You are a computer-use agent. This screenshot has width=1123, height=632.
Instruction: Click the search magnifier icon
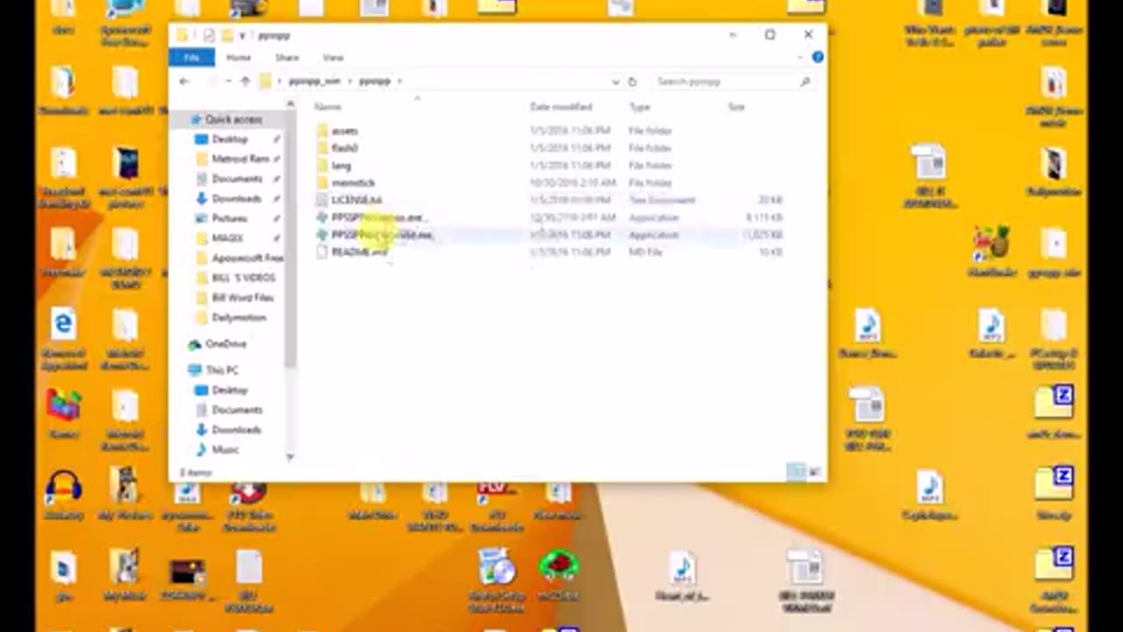tap(805, 82)
